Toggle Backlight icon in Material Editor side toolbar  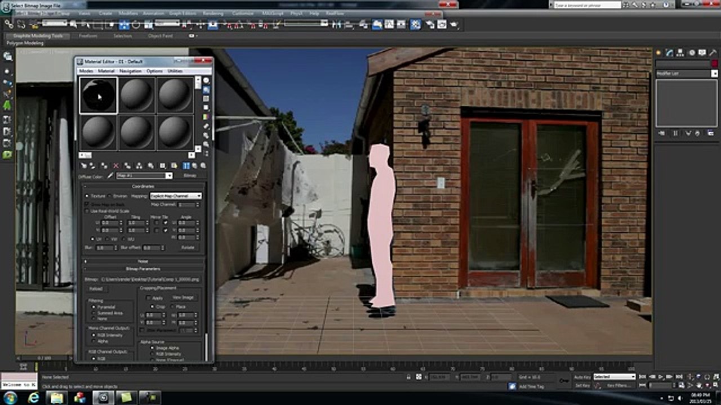tap(206, 90)
